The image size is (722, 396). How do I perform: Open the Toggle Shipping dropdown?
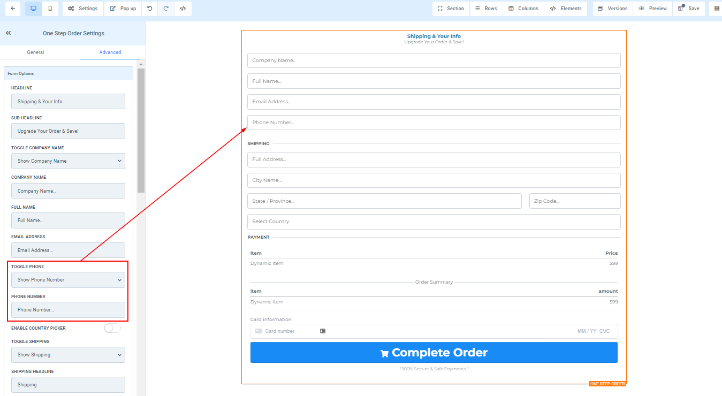click(x=68, y=355)
